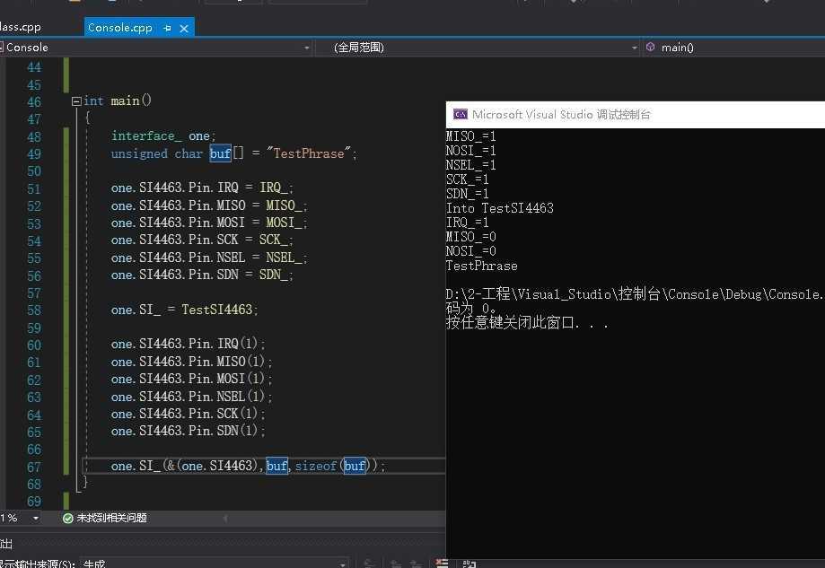This screenshot has width=825, height=568.
Task: Open the main() member dropdown
Action: (733, 48)
